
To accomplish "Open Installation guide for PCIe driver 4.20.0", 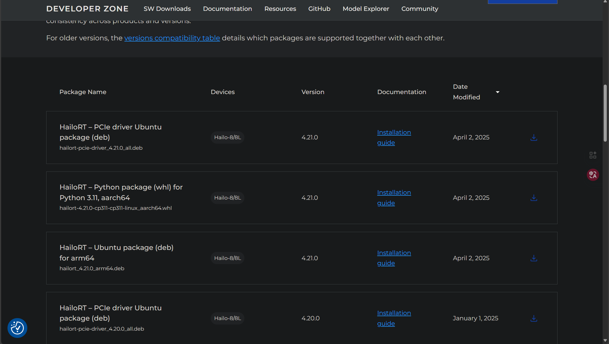I will point(394,318).
